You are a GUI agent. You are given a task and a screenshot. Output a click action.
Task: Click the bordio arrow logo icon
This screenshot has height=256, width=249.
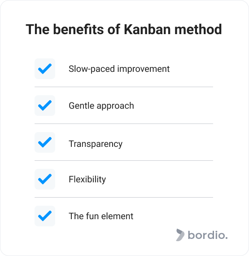180,235
